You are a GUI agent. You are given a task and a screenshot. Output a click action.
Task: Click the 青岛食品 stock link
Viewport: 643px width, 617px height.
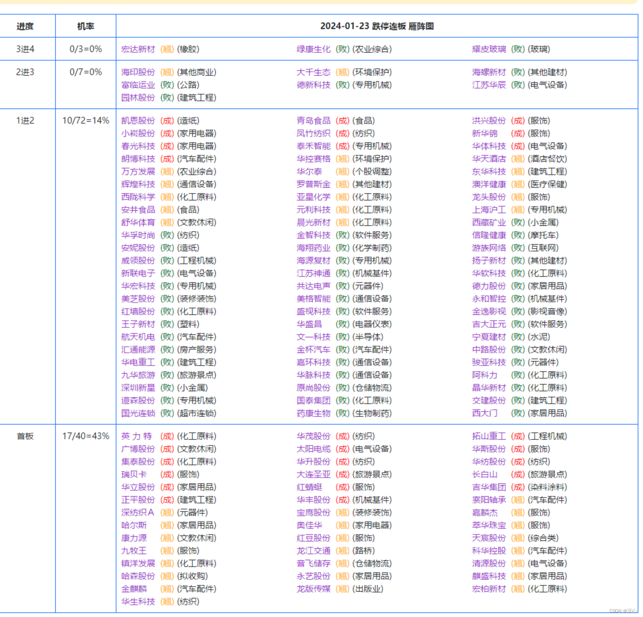[314, 121]
